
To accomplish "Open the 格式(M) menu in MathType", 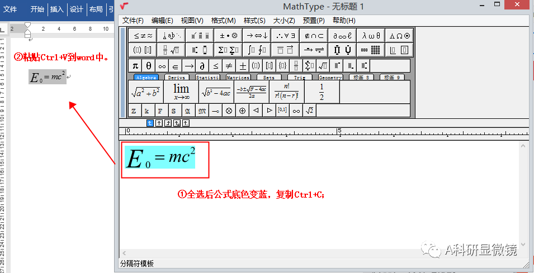I will tap(223, 21).
